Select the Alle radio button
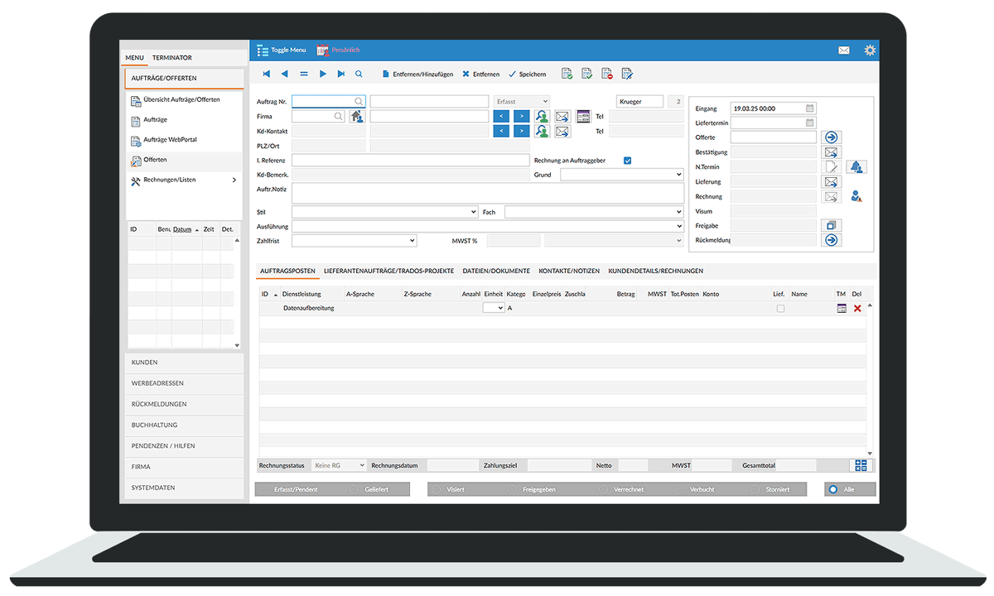Viewport: 994px width, 596px height. (832, 489)
